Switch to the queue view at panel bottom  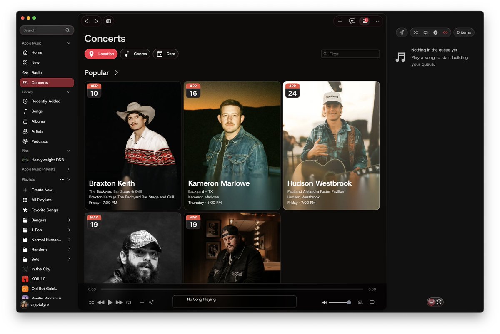click(431, 302)
